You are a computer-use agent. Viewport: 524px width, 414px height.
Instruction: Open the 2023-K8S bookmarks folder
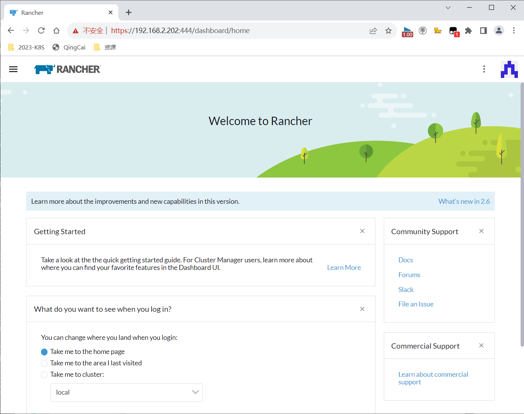coord(27,47)
